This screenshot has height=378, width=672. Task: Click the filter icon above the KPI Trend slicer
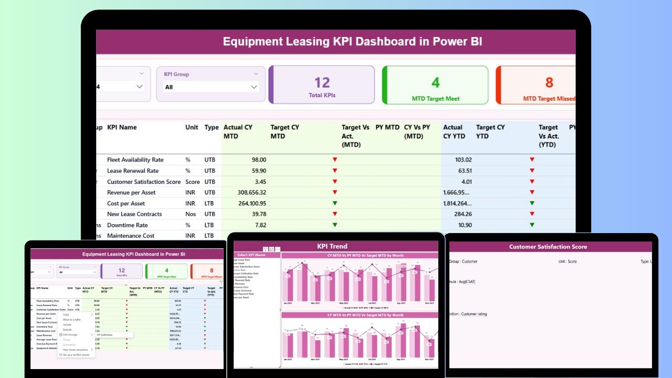tap(266, 249)
